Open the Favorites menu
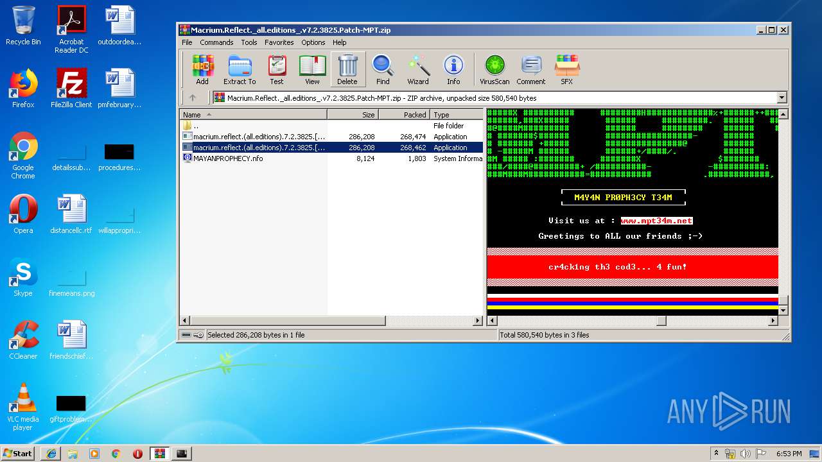This screenshot has width=822, height=462. coord(279,42)
